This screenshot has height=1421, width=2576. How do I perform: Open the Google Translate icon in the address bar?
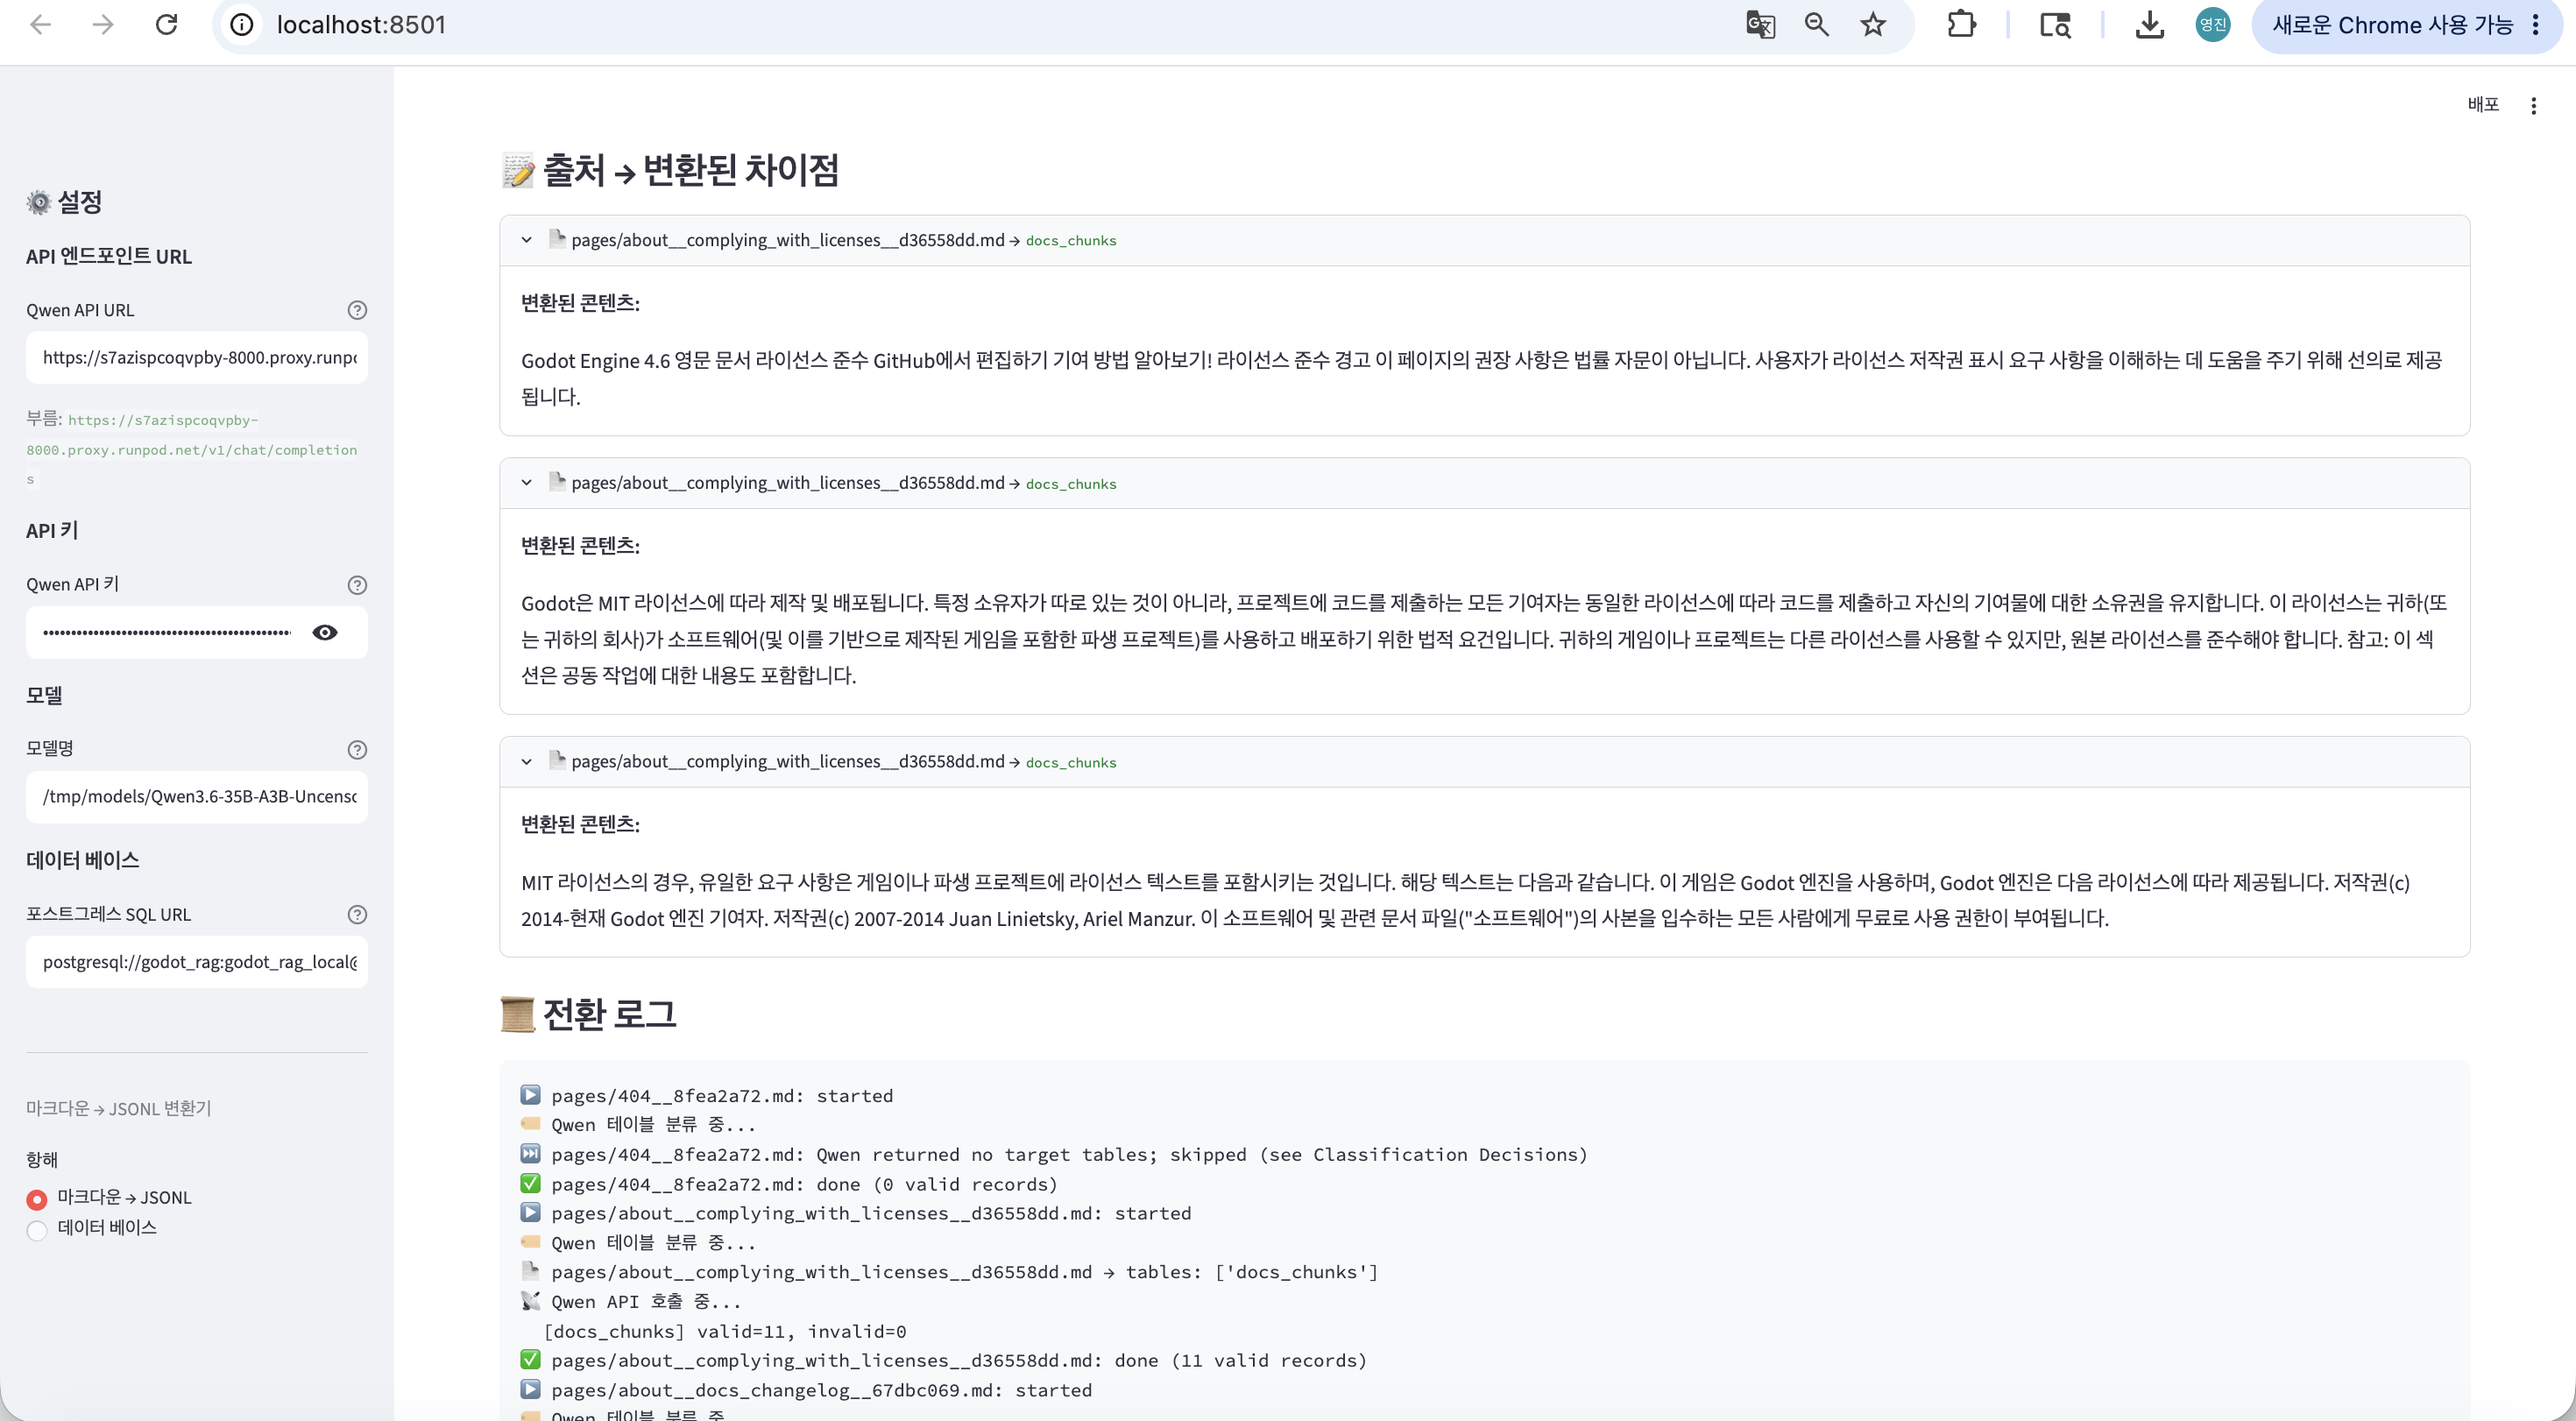pos(1760,25)
